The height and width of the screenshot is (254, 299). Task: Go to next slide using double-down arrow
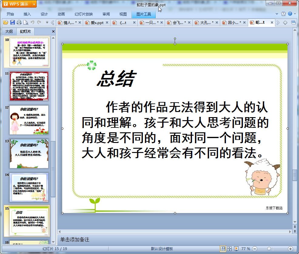(295, 231)
